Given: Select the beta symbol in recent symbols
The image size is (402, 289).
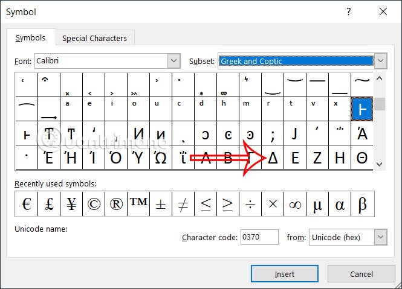Looking at the screenshot, I should coord(362,204).
